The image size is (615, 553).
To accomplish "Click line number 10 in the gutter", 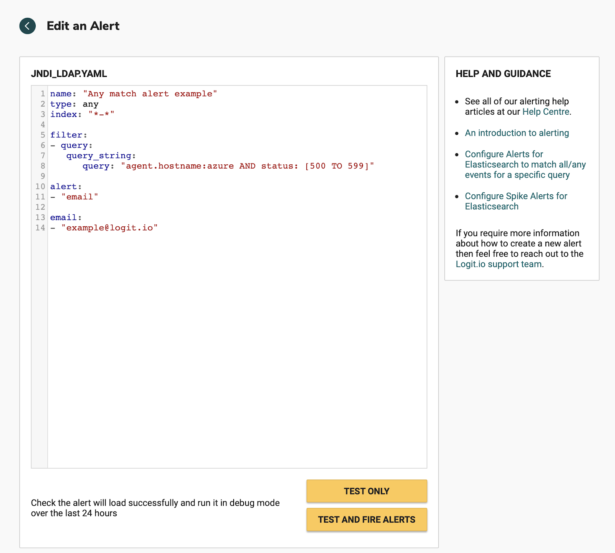I will click(40, 187).
